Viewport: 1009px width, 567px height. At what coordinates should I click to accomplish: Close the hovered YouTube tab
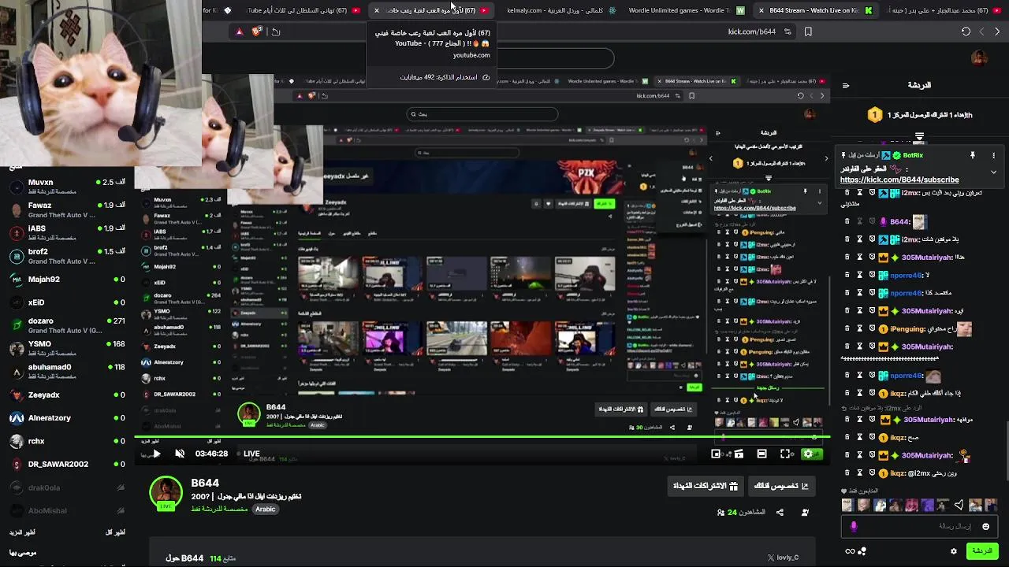pyautogui.click(x=377, y=10)
